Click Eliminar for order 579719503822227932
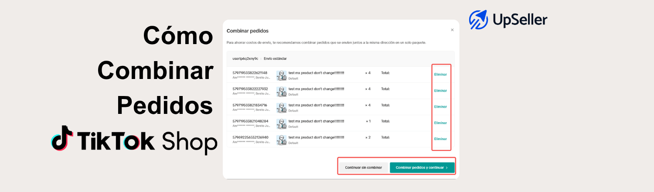Image resolution: width=654 pixels, height=192 pixels. (x=440, y=91)
